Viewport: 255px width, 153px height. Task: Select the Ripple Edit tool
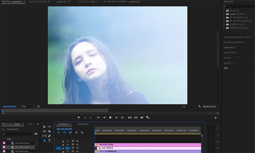pyautogui.click(x=44, y=131)
